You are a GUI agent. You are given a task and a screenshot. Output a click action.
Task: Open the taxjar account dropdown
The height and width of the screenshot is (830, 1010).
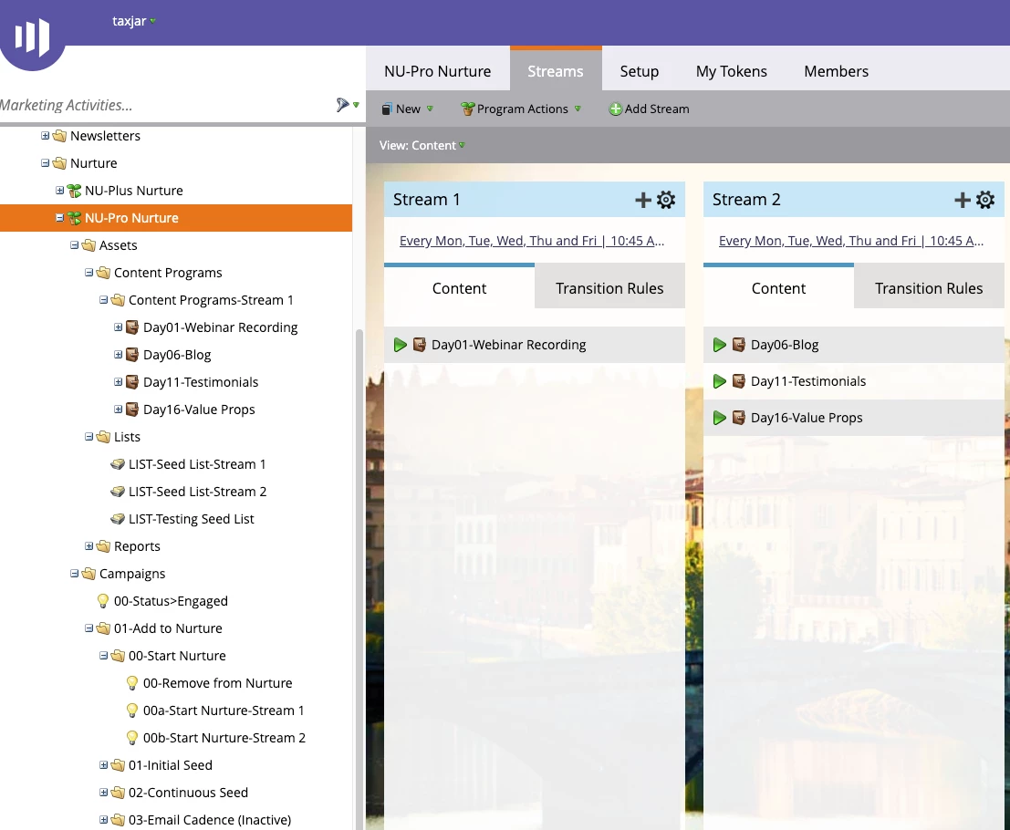133,21
